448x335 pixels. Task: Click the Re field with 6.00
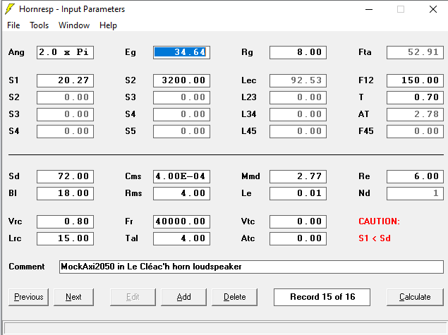(x=415, y=176)
